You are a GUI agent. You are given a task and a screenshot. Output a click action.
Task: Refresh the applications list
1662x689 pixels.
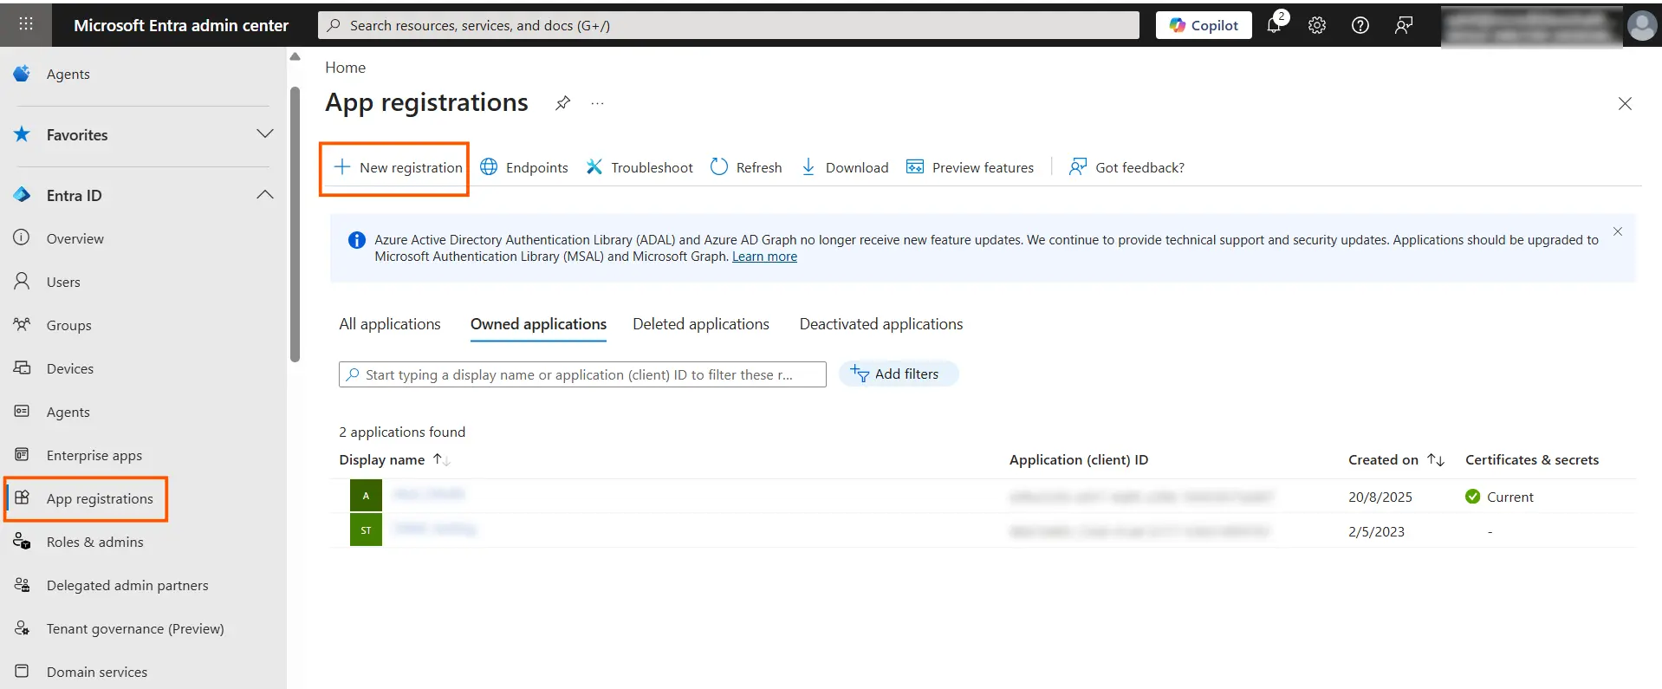pos(746,167)
